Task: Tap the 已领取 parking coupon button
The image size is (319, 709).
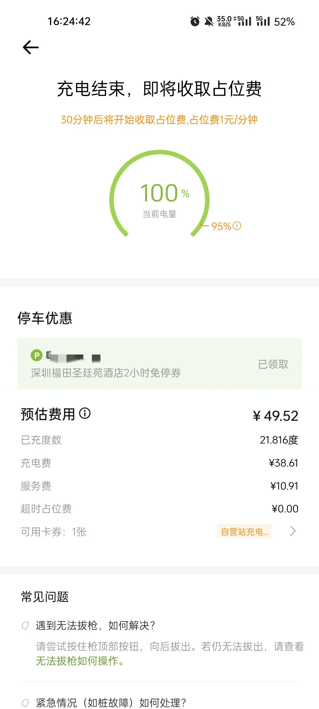Action: click(x=273, y=364)
